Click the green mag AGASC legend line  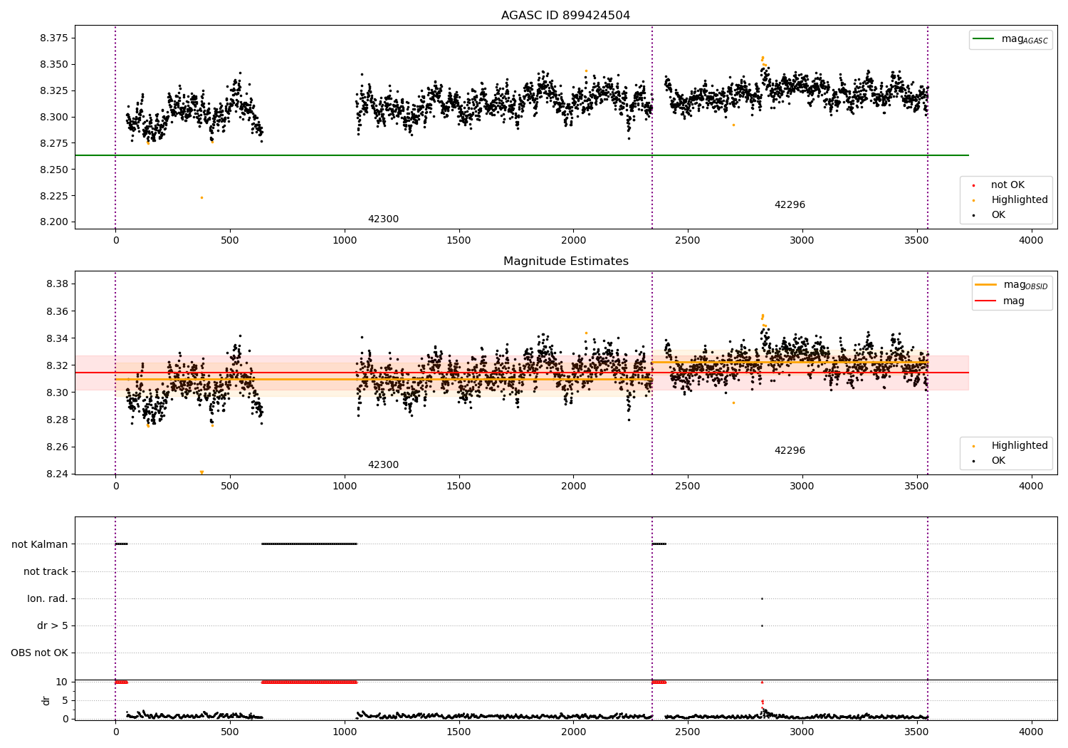tap(984, 39)
